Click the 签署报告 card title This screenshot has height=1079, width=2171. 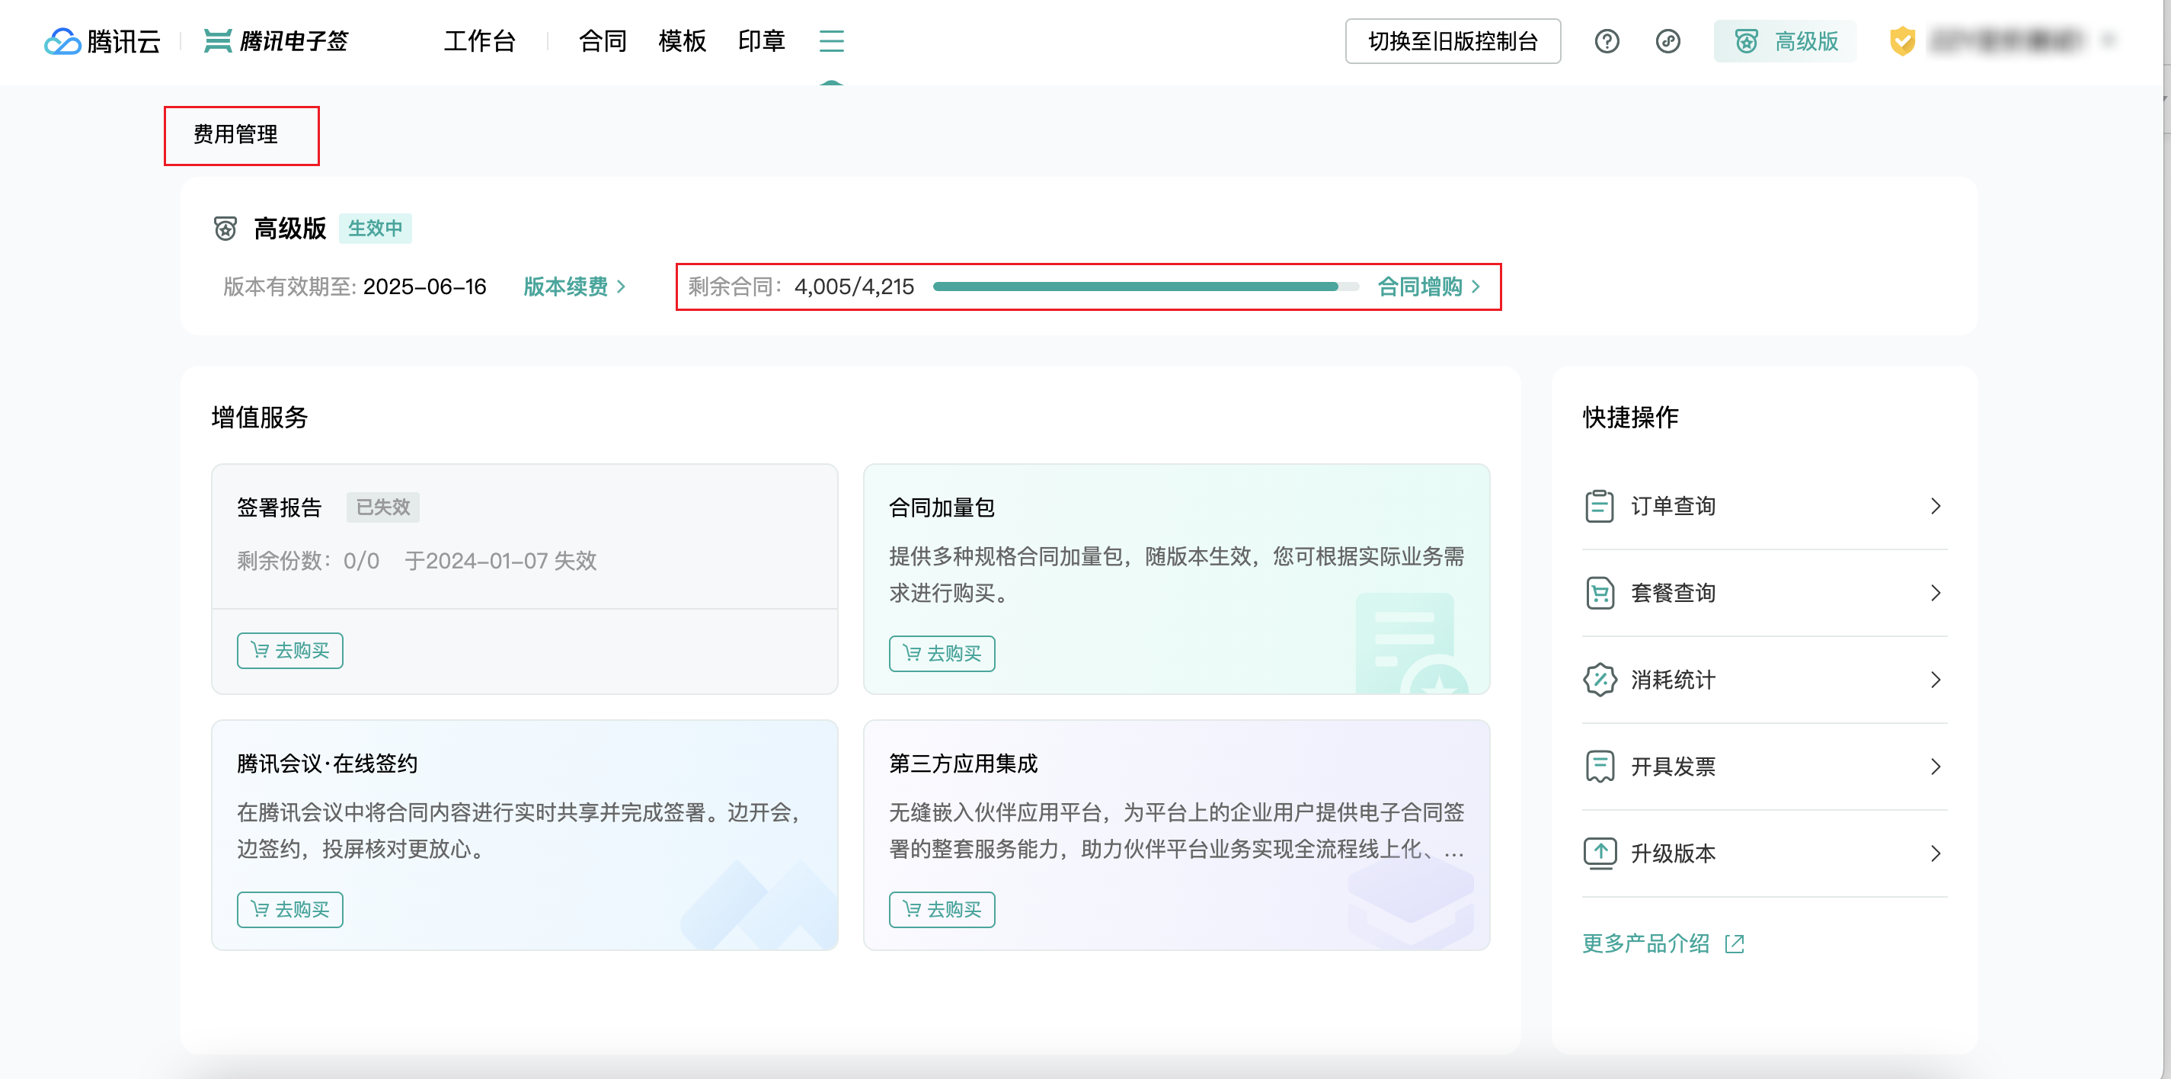279,507
